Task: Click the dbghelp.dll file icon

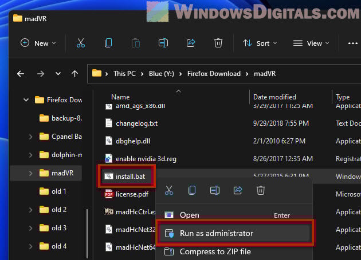Action: [109, 141]
